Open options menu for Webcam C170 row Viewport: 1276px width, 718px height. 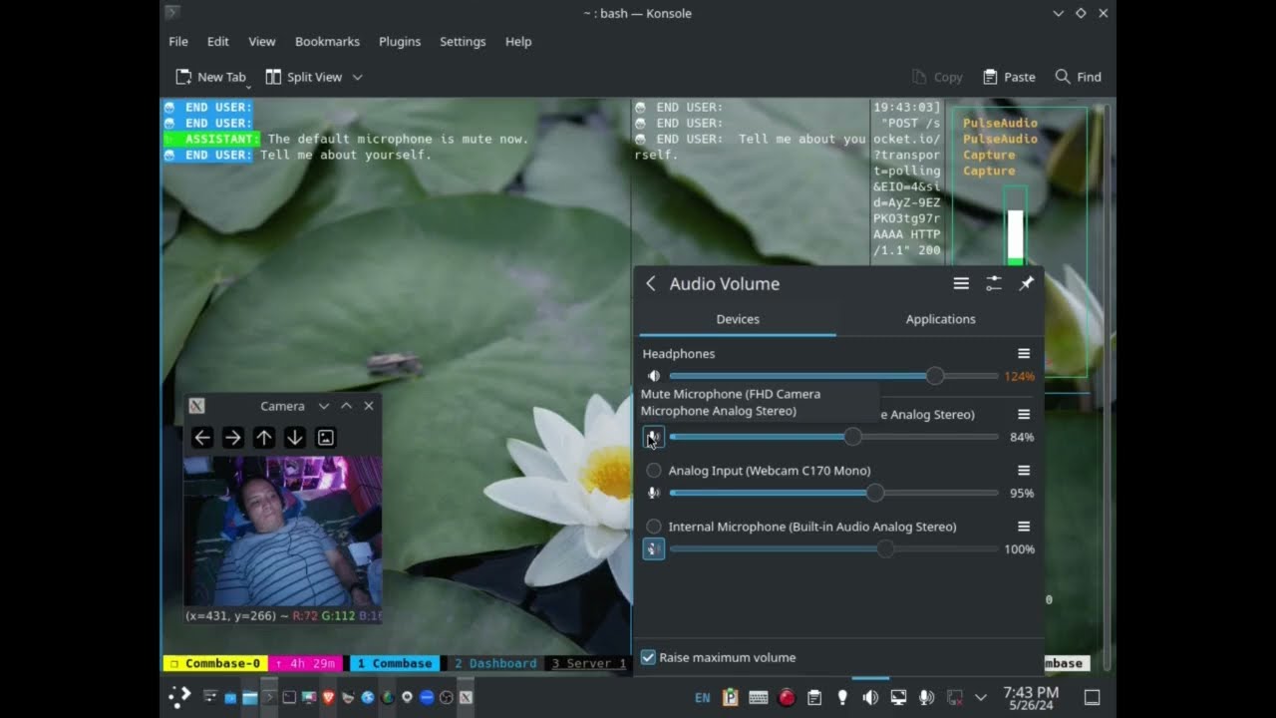1024,471
